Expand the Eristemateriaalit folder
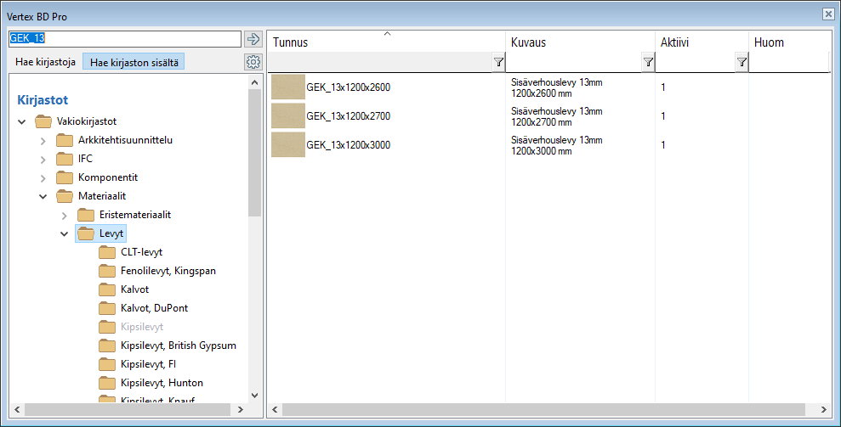The width and height of the screenshot is (841, 427). tap(64, 215)
